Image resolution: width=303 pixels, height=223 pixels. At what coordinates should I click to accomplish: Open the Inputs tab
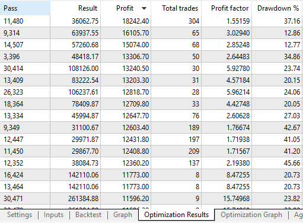(53, 215)
